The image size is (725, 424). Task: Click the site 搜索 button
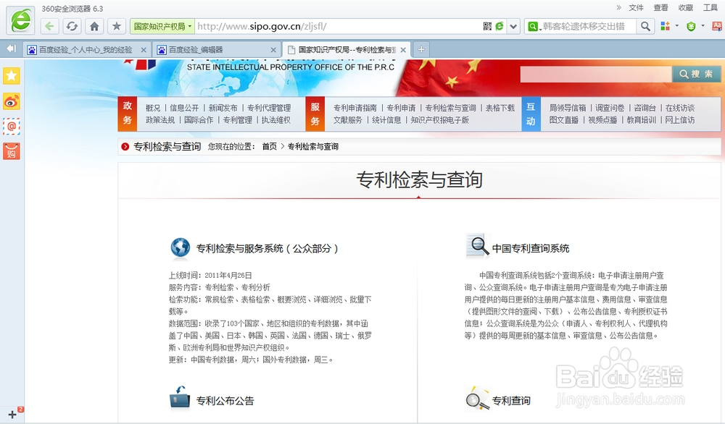696,75
